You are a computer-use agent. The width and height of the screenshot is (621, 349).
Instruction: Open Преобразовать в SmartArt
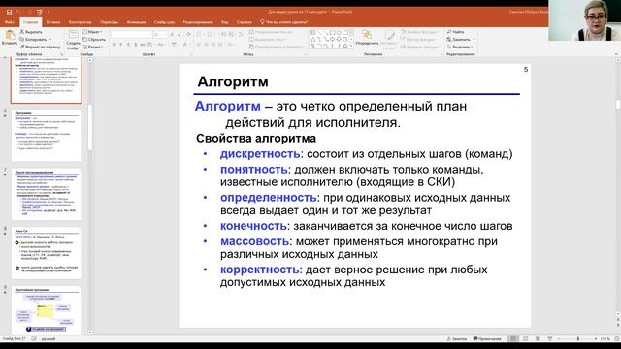click(276, 47)
